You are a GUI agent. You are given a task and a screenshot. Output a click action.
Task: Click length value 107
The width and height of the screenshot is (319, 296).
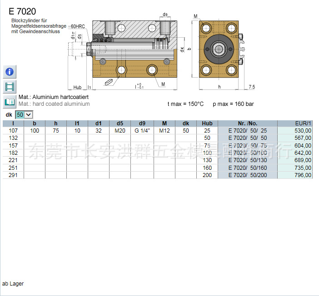(x=13, y=130)
